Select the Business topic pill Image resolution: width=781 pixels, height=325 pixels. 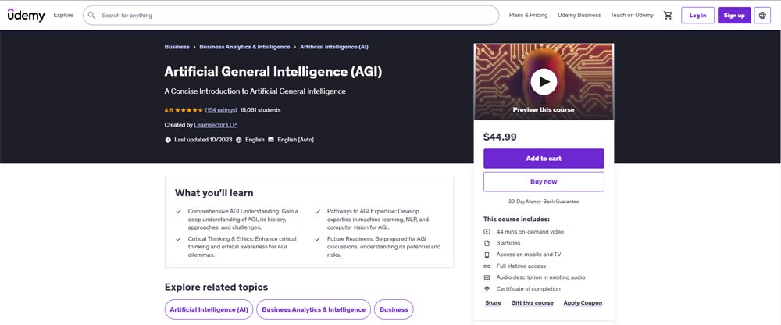point(394,309)
